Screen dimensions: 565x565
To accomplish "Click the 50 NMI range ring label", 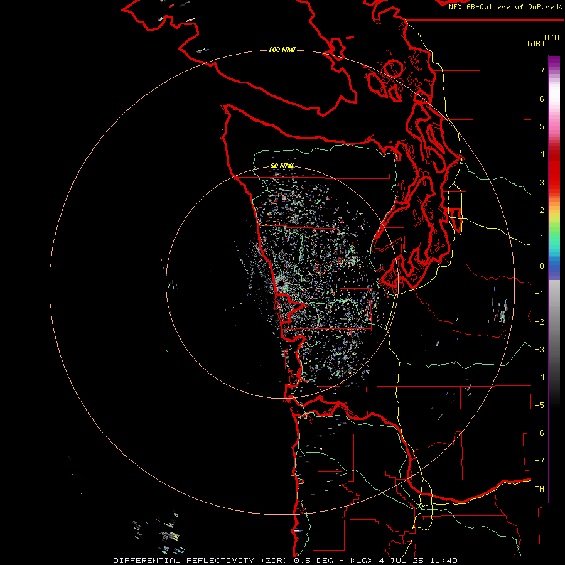I will (282, 166).
